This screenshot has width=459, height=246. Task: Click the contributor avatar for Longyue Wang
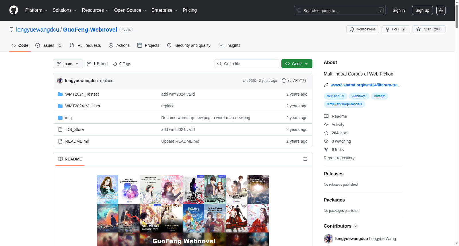tap(328, 239)
